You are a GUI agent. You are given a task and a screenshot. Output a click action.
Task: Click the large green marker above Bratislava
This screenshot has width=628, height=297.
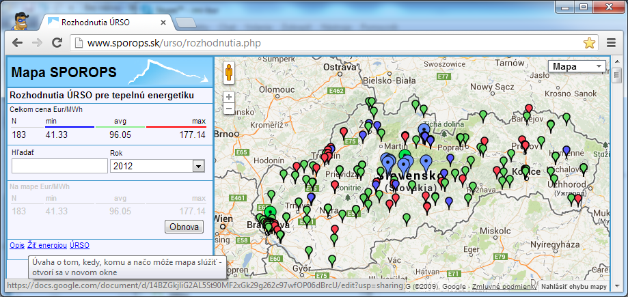point(271,211)
